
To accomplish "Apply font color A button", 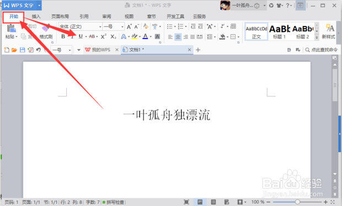I will (x=145, y=36).
